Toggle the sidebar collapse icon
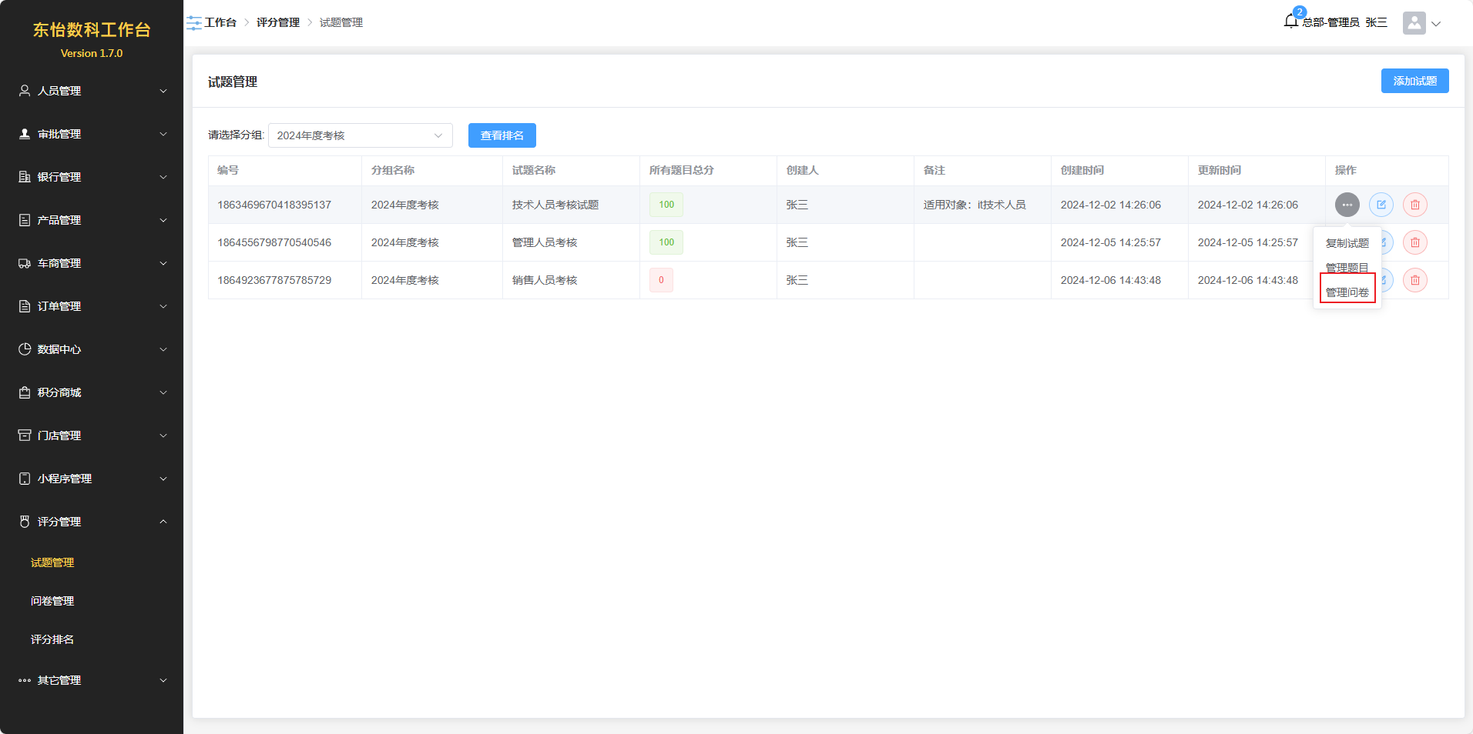The image size is (1473, 734). [194, 23]
